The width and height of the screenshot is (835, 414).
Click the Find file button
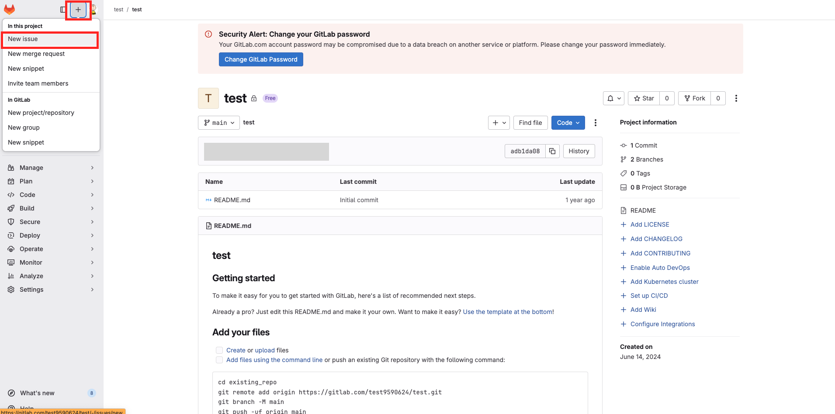click(x=530, y=123)
